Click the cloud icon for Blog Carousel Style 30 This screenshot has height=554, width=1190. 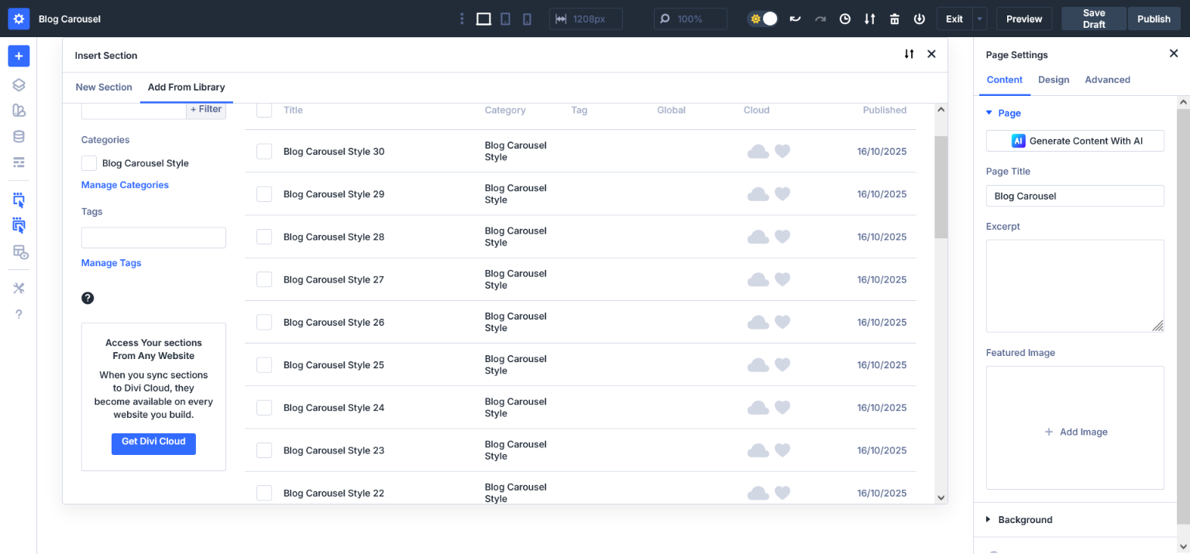pos(758,152)
